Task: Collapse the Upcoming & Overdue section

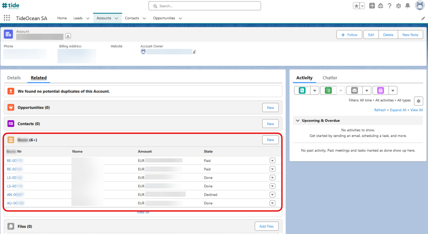Action: click(297, 121)
